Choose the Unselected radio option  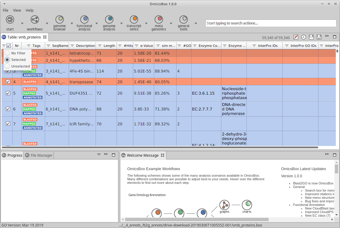7,66
